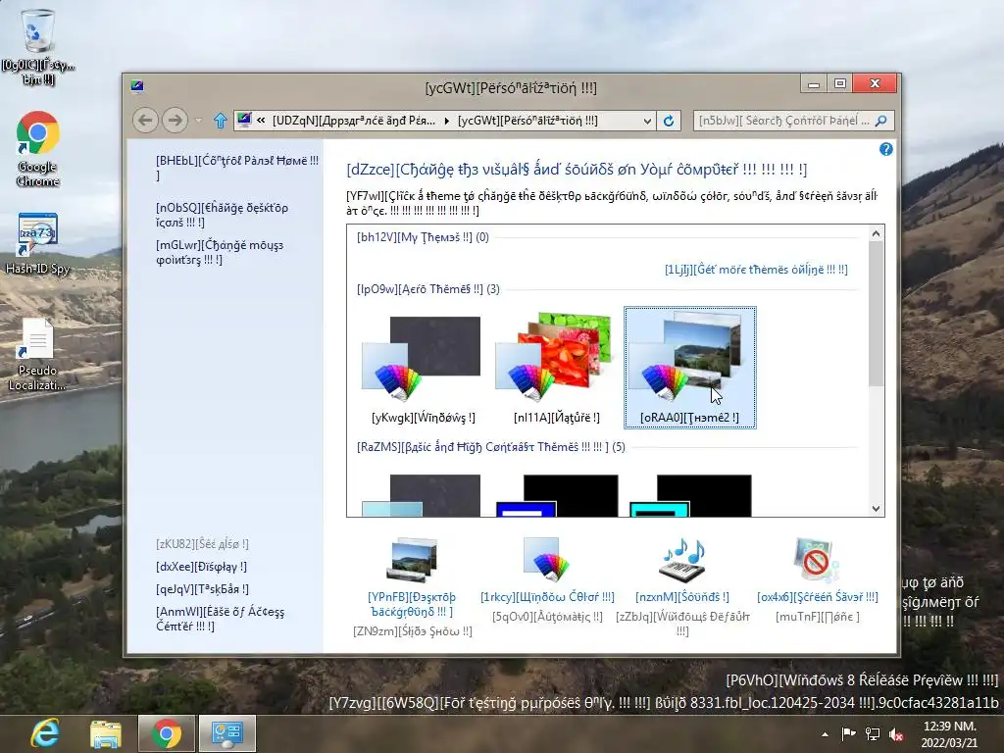
Task: Click Aero Themes (3) section heading
Action: click(428, 289)
